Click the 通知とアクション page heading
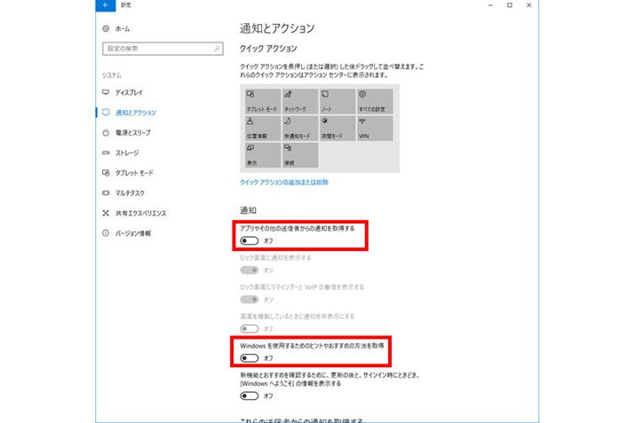Screen dimensions: 635x423 coord(277,28)
